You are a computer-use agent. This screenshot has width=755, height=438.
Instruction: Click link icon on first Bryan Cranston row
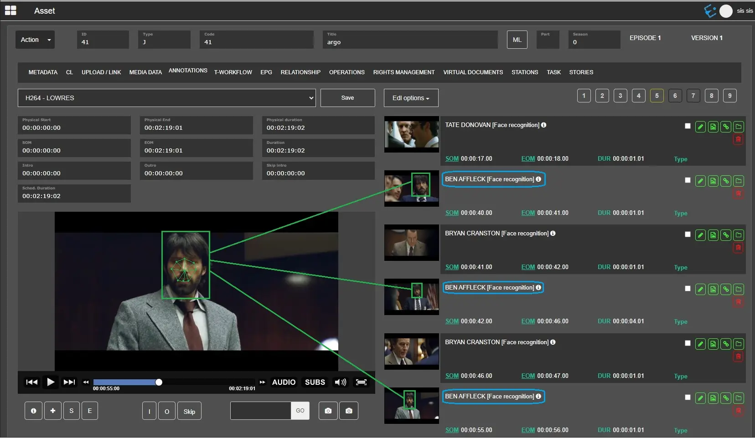tap(726, 235)
